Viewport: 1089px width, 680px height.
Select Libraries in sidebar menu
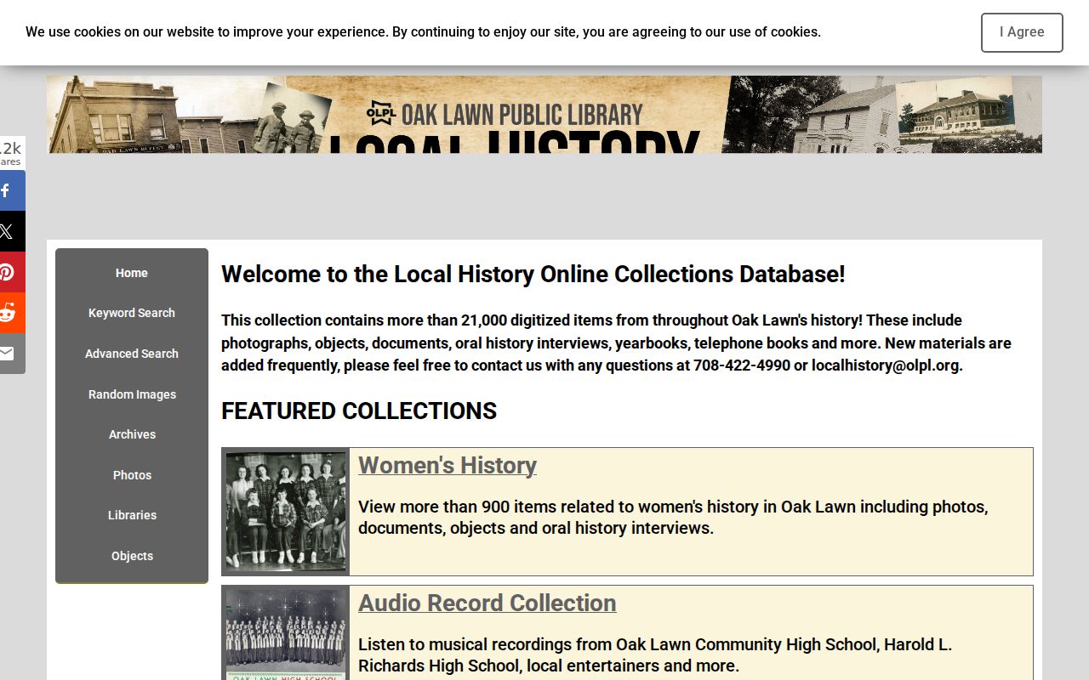tap(132, 515)
